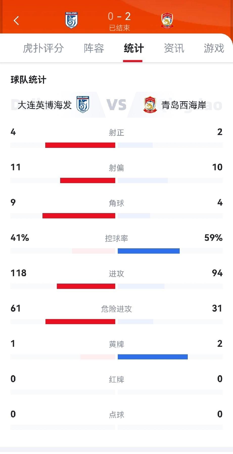Open the 资讯 news tab
This screenshot has height=454, width=233.
coord(174,48)
